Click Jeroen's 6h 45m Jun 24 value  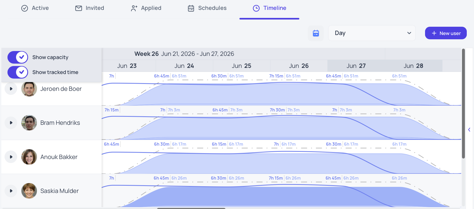[x=162, y=76]
